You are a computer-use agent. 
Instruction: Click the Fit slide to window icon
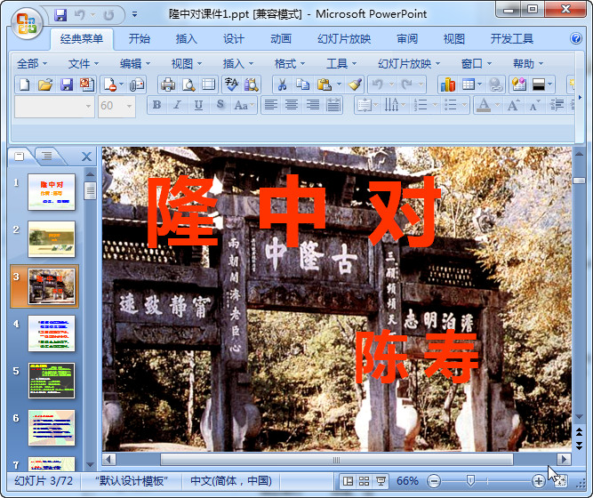(560, 481)
